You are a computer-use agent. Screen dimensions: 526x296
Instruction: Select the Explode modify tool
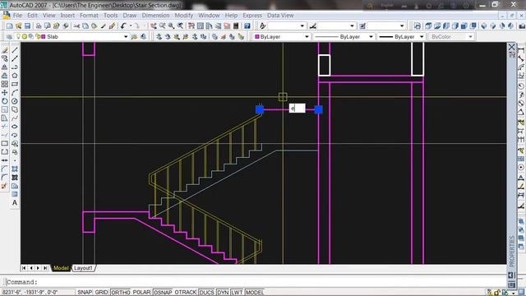5,186
